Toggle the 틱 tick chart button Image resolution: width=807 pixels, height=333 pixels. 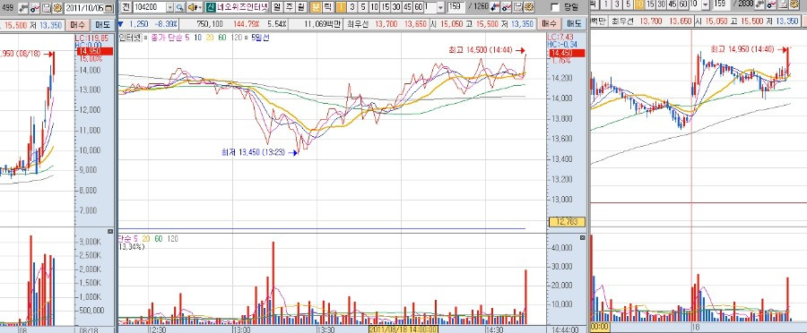[x=327, y=8]
